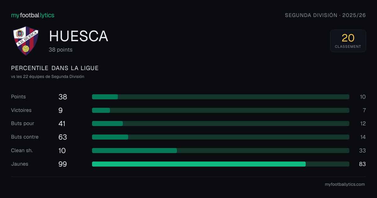Select the Segunda División 2025/26 header

(325, 15)
